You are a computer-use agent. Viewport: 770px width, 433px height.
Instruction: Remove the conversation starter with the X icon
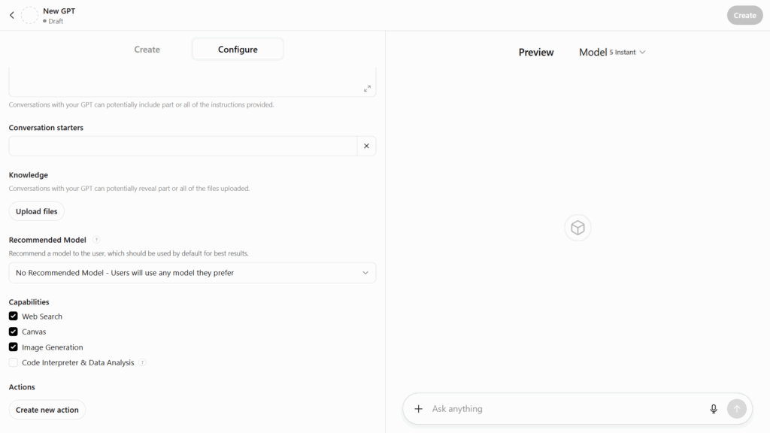click(366, 146)
